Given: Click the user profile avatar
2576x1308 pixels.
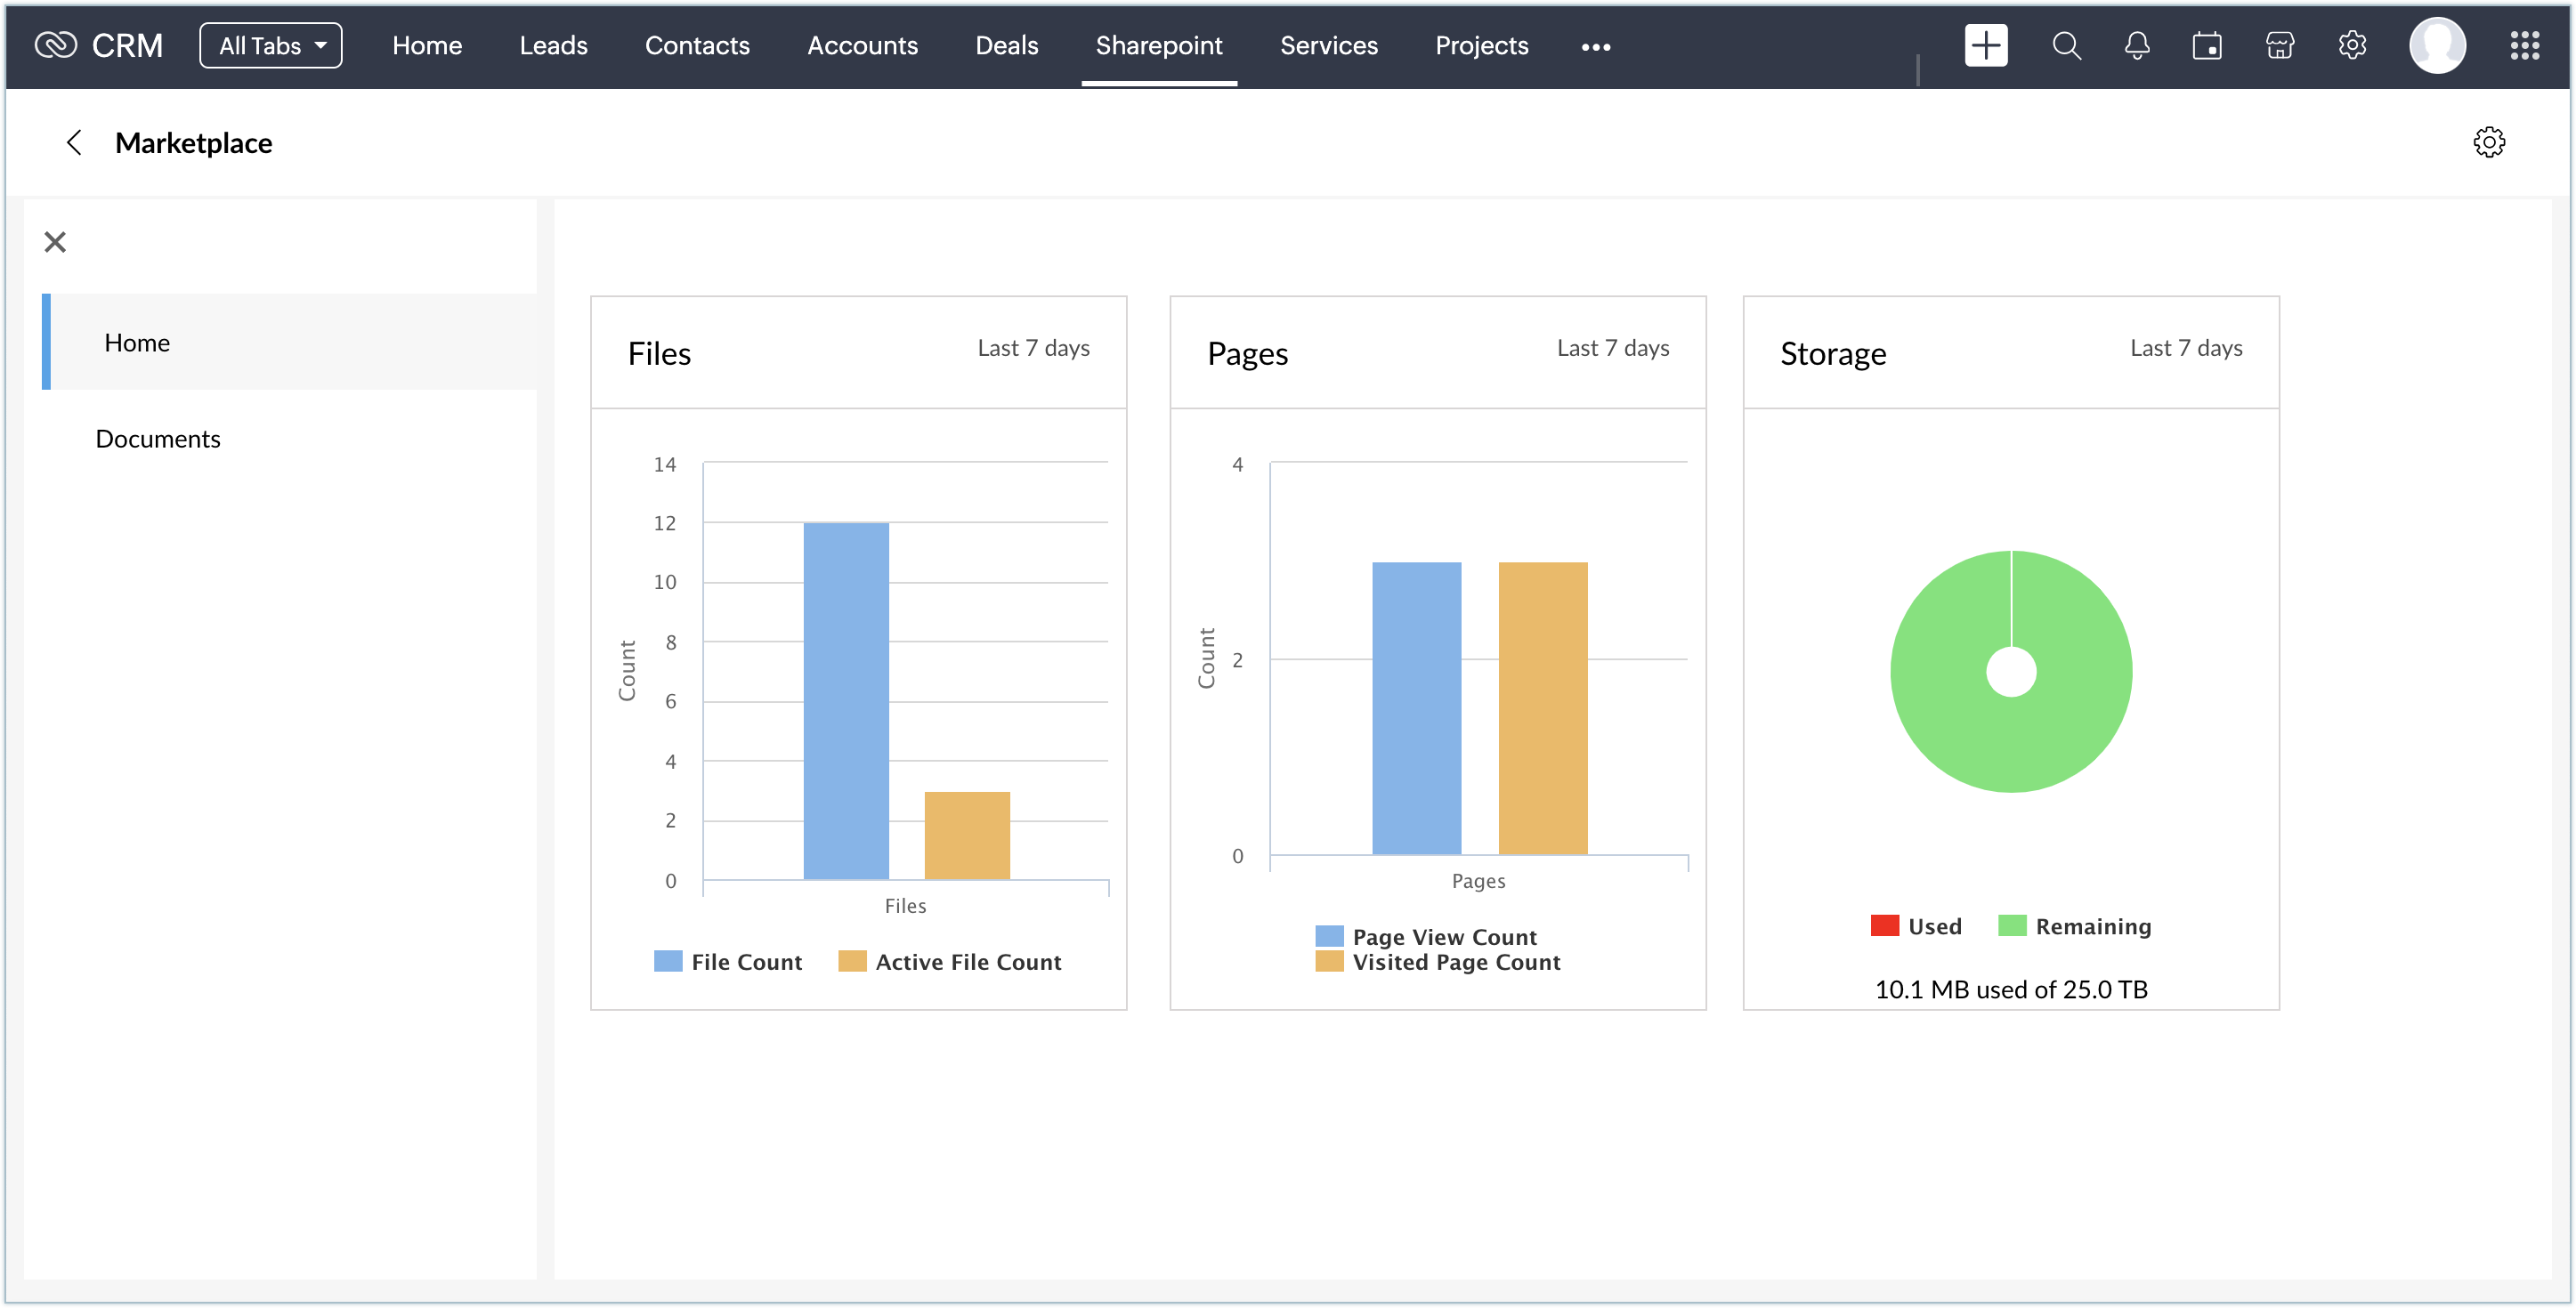Looking at the screenshot, I should [2437, 46].
